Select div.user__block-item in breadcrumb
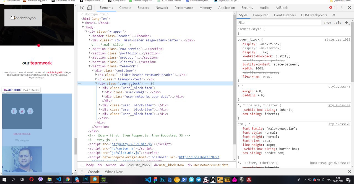Image resolution: width=354 pixels, height=184 pixels. (169, 165)
